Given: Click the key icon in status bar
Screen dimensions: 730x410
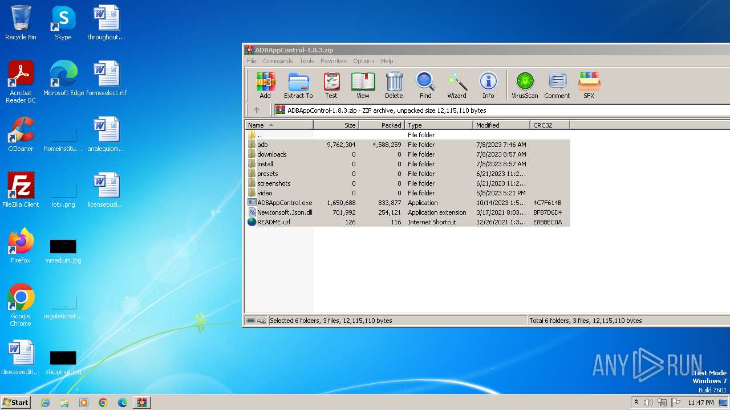Looking at the screenshot, I should coord(262,321).
